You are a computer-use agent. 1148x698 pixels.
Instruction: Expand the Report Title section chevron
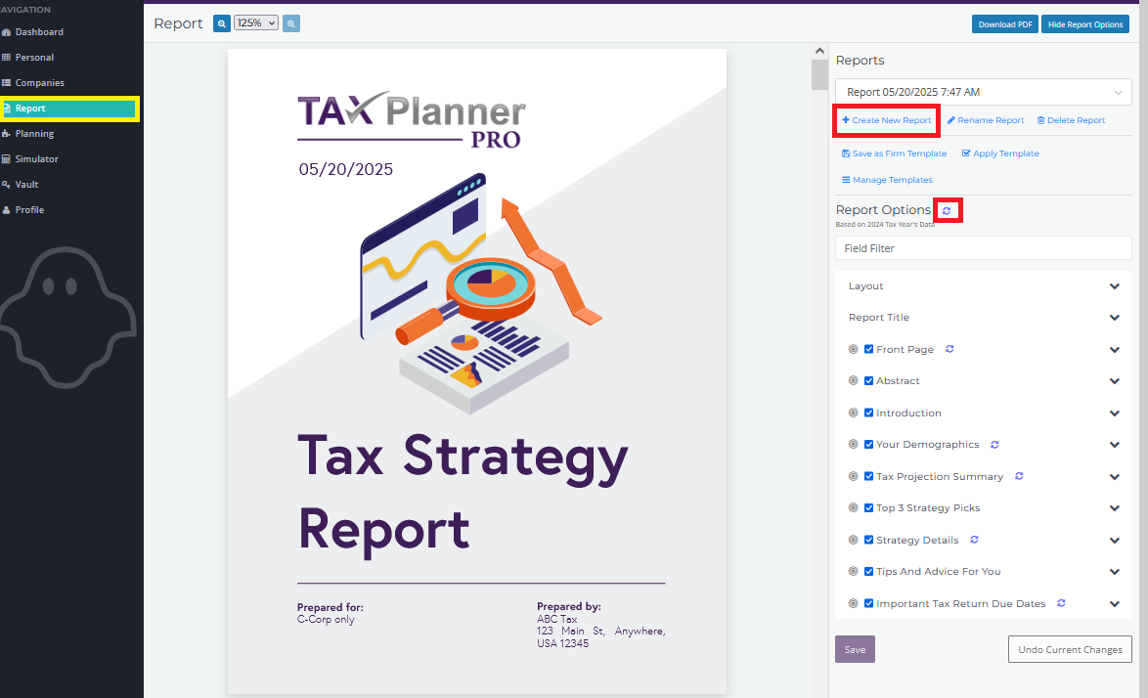coord(1115,318)
